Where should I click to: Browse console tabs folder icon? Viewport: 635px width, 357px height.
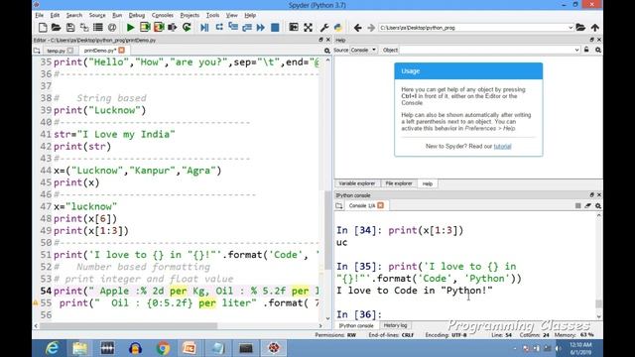coord(339,205)
